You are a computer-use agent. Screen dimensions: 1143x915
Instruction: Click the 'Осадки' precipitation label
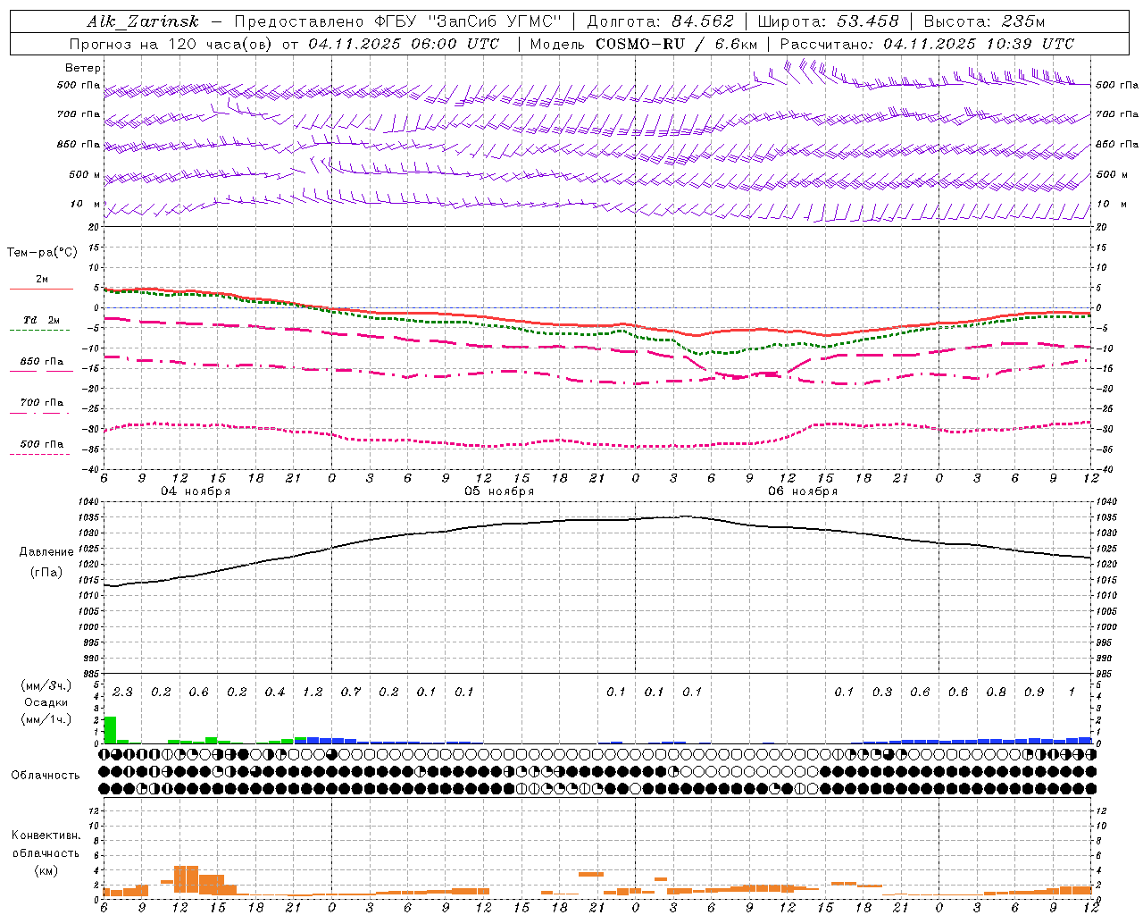(x=46, y=703)
